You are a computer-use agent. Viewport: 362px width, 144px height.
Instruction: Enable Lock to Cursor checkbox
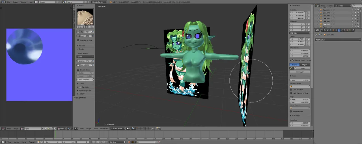click(291, 90)
